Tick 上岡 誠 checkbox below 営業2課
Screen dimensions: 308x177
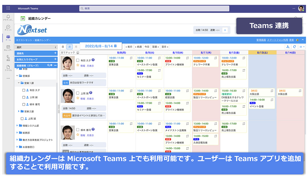tap(22, 119)
